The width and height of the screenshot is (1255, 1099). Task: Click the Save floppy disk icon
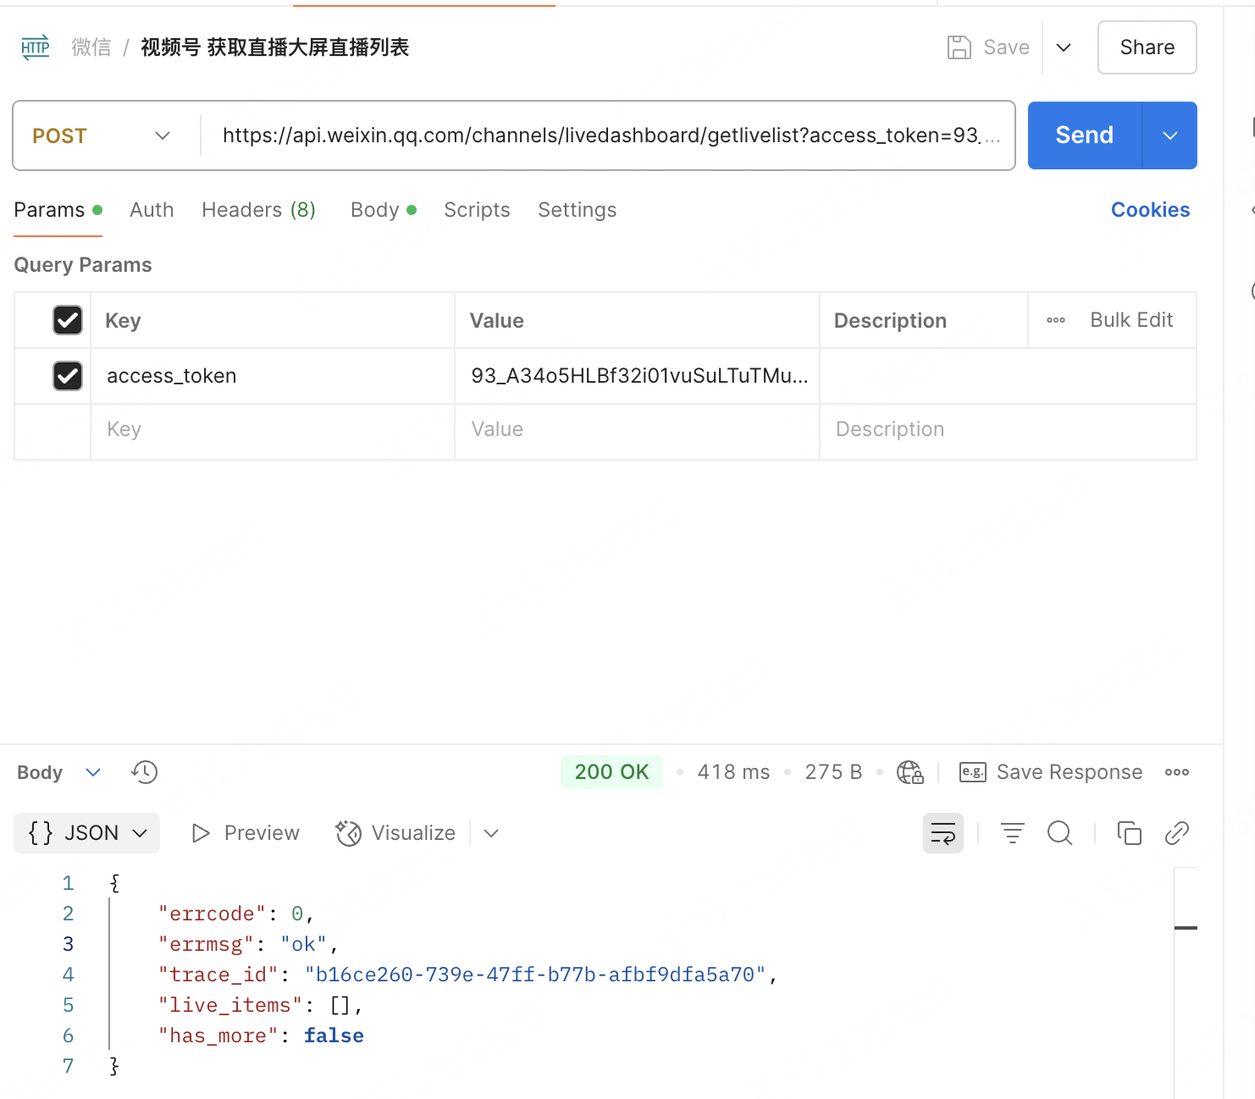pyautogui.click(x=959, y=47)
